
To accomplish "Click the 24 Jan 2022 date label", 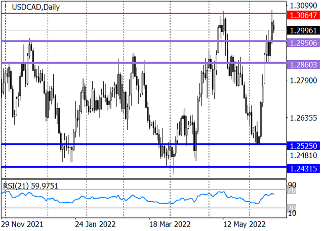I will 95,224.
